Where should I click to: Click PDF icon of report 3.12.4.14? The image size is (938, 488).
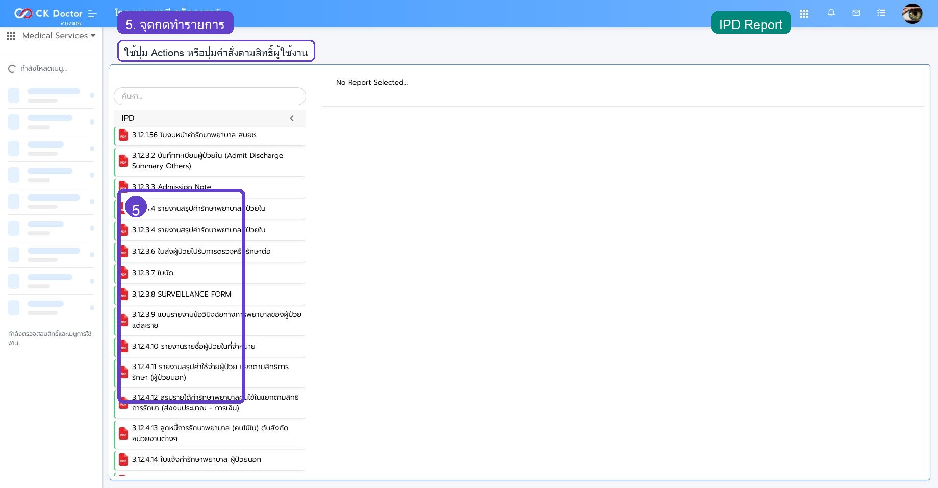click(123, 460)
